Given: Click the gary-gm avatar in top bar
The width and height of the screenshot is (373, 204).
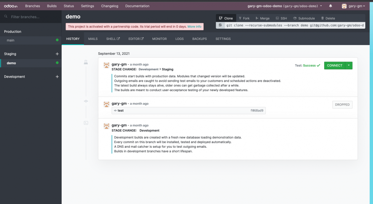Looking at the screenshot, I should tap(344, 6).
